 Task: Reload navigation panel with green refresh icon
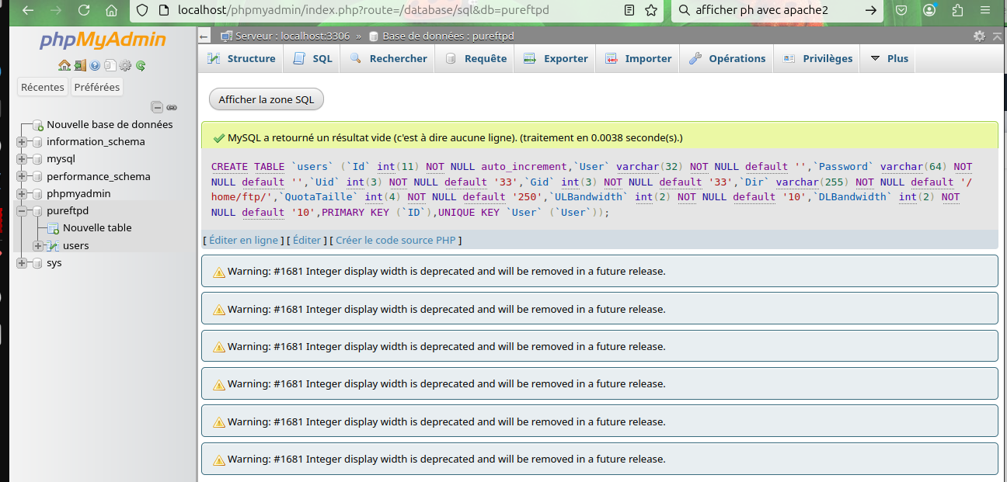click(141, 66)
